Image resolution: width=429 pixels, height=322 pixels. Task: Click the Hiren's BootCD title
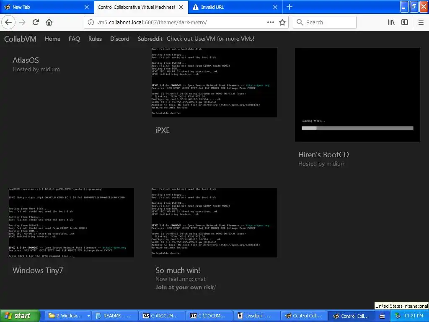pos(323,155)
